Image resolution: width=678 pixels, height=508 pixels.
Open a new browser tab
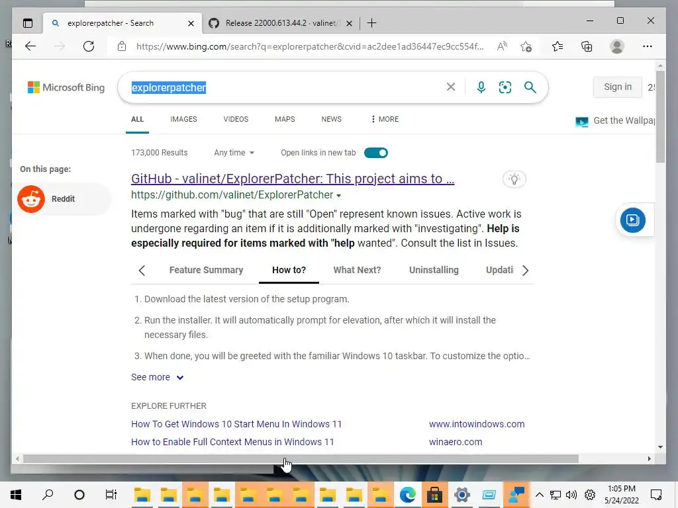(x=371, y=23)
